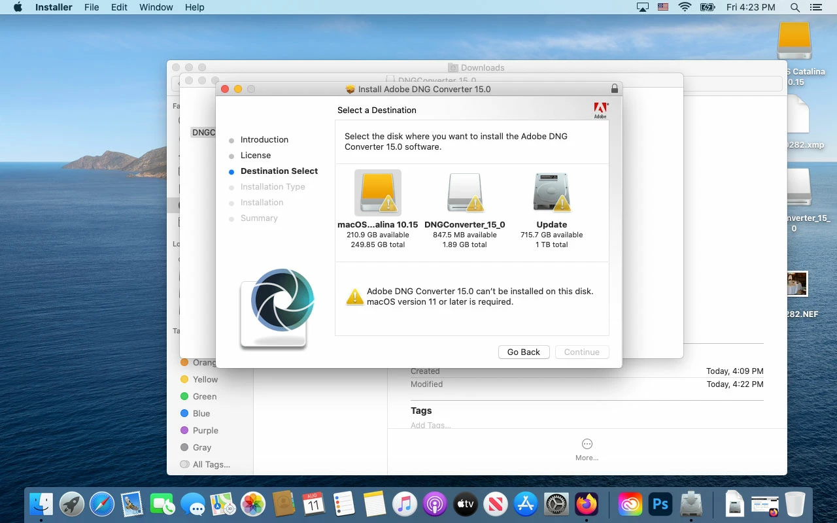837x523 pixels.
Task: Open Music from the Dock
Action: [x=405, y=504]
